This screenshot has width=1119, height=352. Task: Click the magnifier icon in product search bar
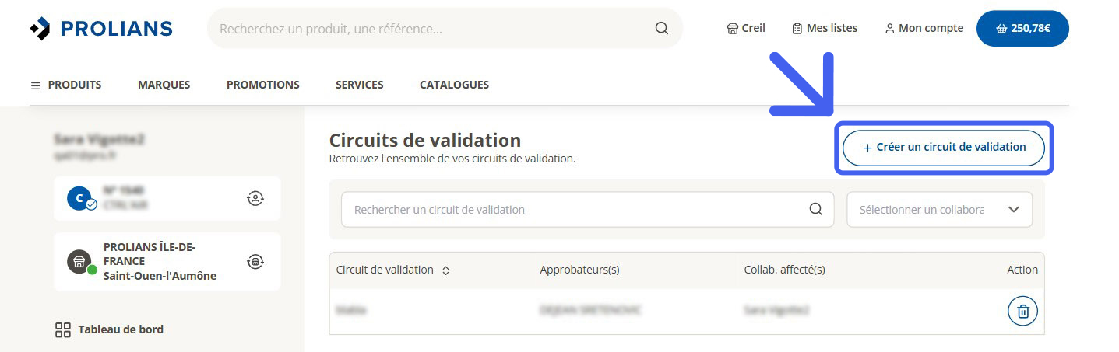(x=662, y=28)
